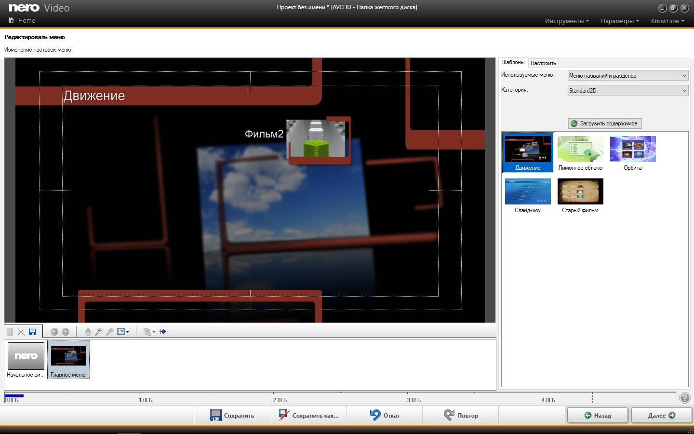Select the hand pan tool
Screen dimensions: 694x434
[87, 332]
